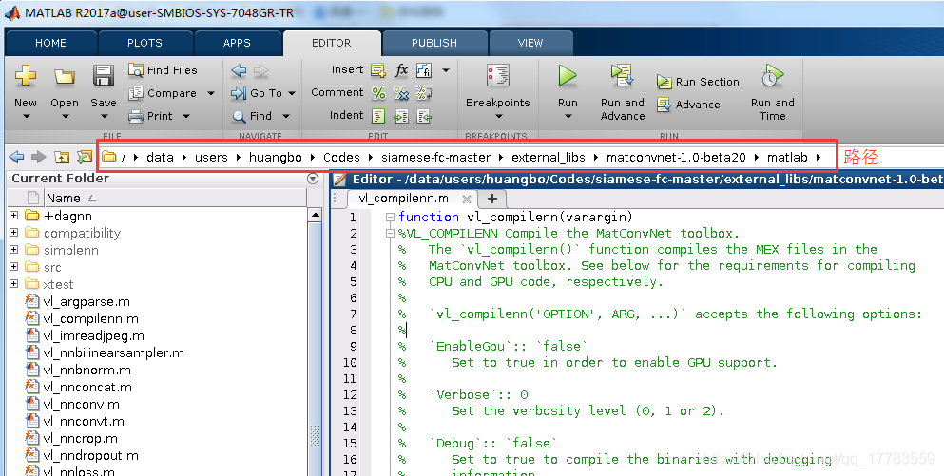Click the green Run arrow icon
The image size is (944, 476).
click(x=568, y=76)
